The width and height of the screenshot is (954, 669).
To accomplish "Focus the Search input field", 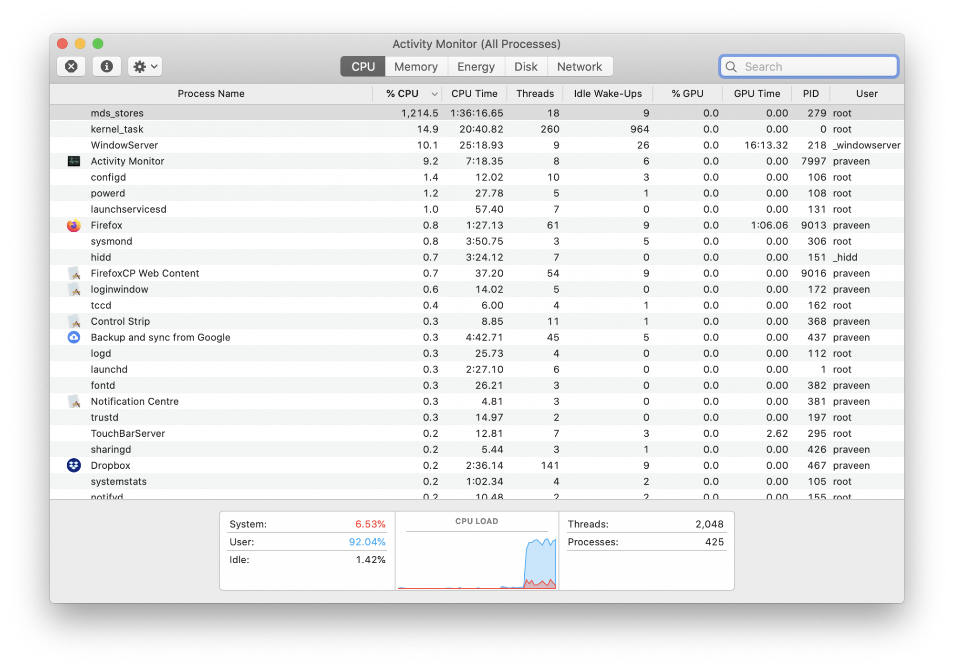I will [816, 67].
